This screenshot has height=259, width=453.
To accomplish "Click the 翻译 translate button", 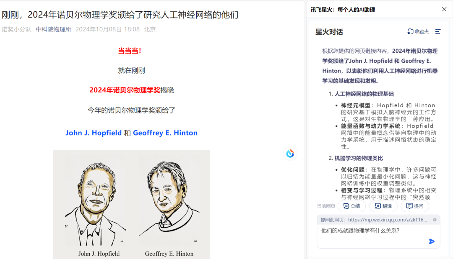I will click(x=383, y=206).
